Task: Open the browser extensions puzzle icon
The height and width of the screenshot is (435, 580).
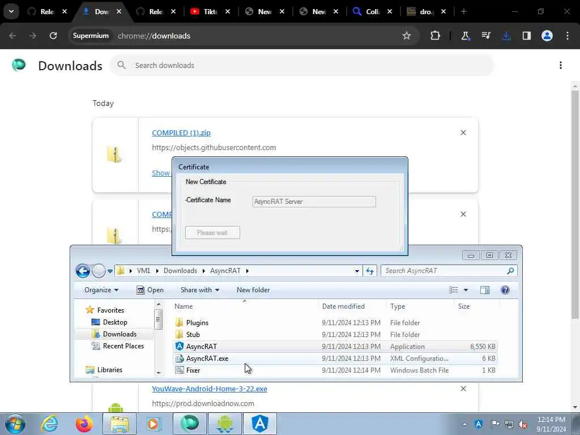Action: tap(436, 36)
